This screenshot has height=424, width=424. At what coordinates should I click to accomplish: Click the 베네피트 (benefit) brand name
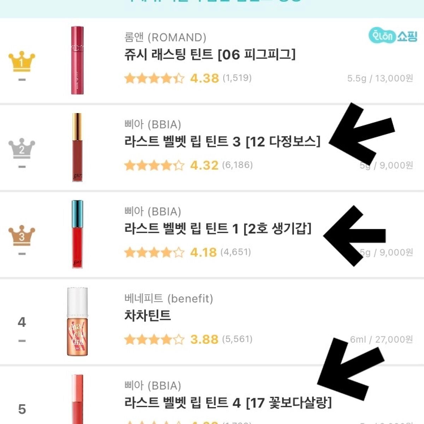(169, 299)
